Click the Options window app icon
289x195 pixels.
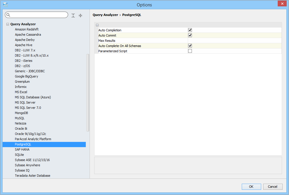point(6,5)
